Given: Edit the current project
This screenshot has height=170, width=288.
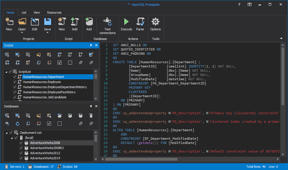Looking at the screenshot, I should [x=35, y=24].
